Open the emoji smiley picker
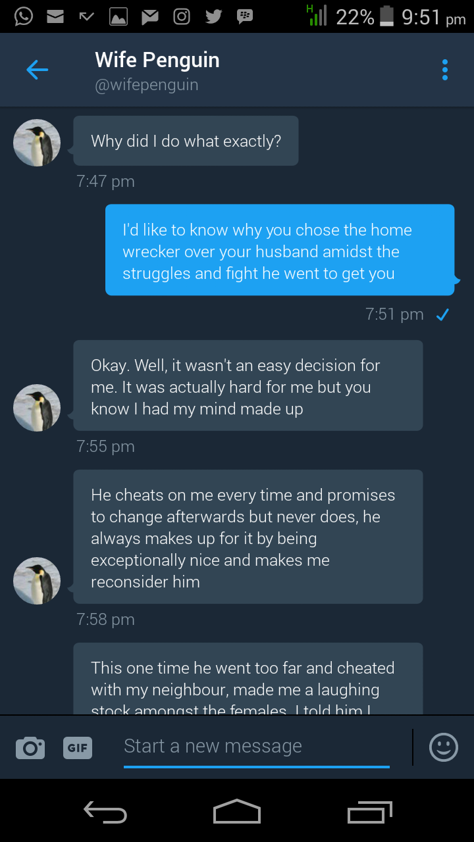The image size is (474, 842). (x=443, y=747)
